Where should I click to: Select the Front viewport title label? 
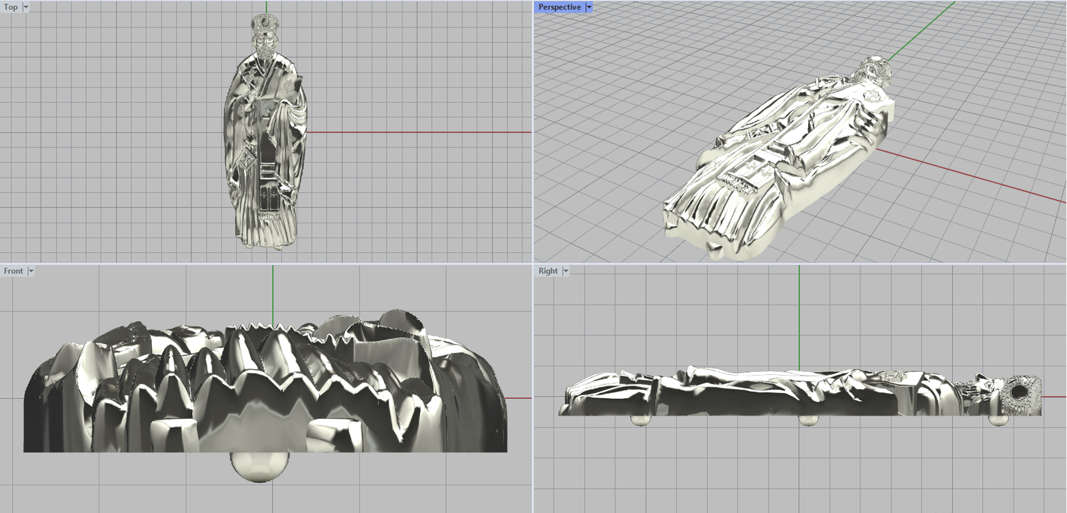[13, 272]
